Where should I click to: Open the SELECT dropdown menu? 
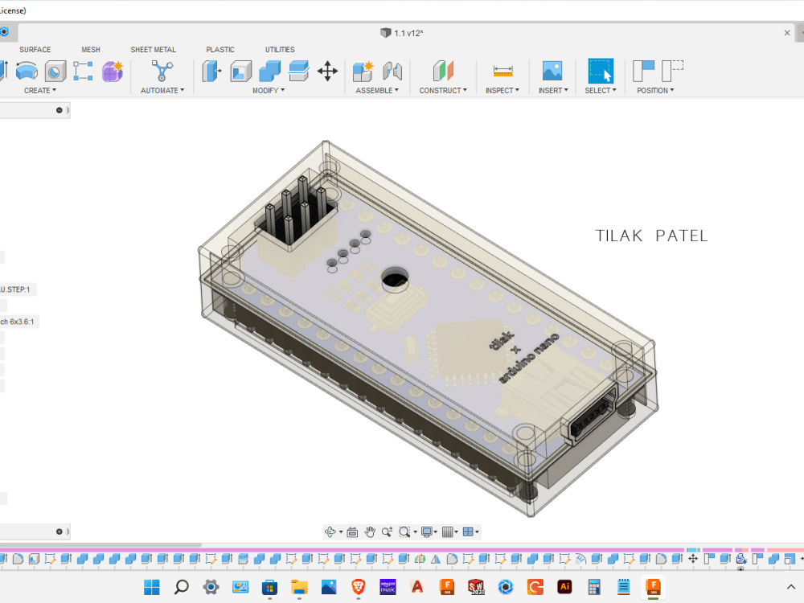(601, 90)
